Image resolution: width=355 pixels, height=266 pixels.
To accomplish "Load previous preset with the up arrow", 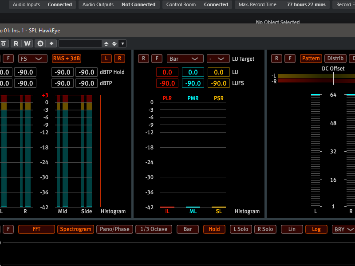I will pos(106,43).
